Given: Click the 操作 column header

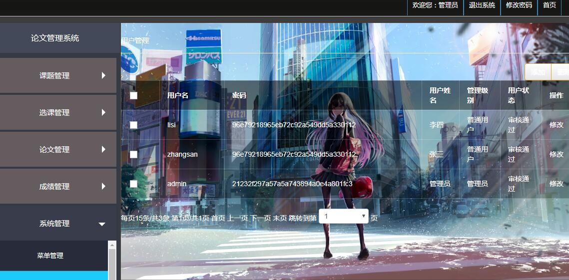Looking at the screenshot, I should [x=557, y=95].
